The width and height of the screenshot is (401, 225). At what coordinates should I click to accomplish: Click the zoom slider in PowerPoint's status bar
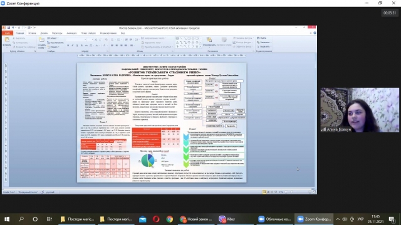tap(298, 192)
